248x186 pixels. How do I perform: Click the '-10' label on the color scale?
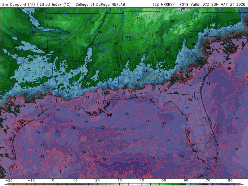tap(31, 180)
